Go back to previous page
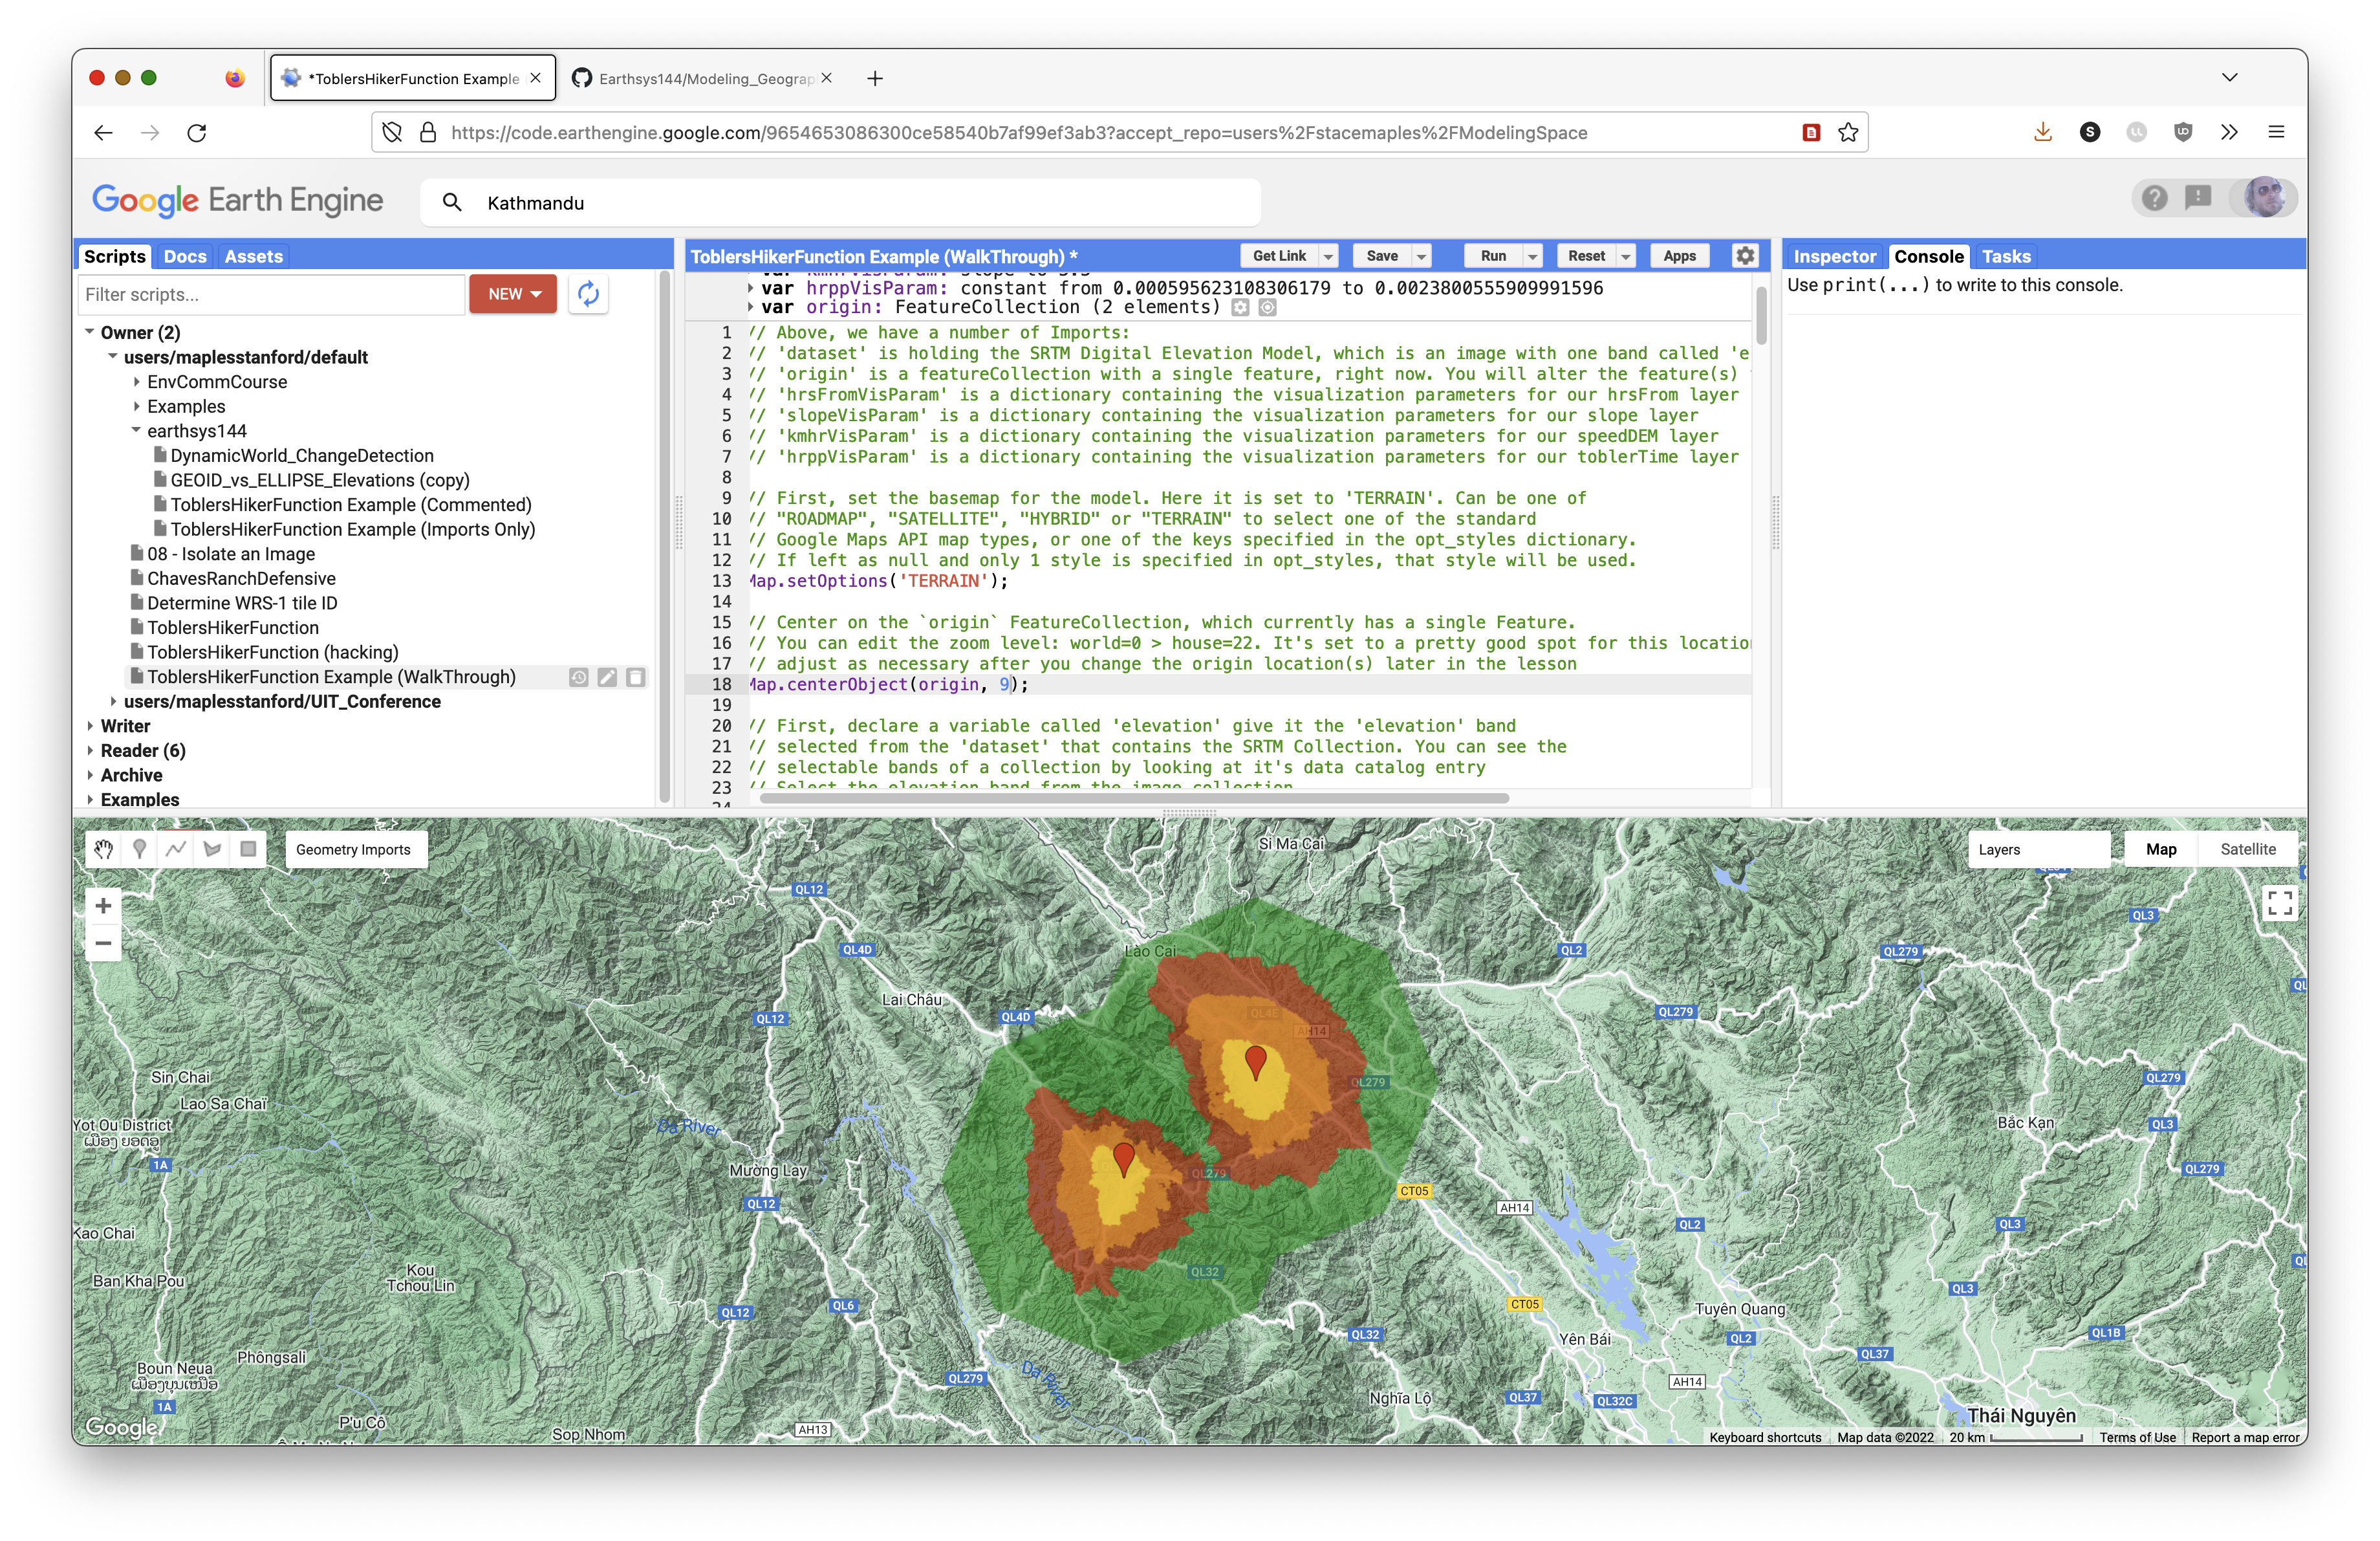The width and height of the screenshot is (2380, 1541). pyautogui.click(x=103, y=132)
